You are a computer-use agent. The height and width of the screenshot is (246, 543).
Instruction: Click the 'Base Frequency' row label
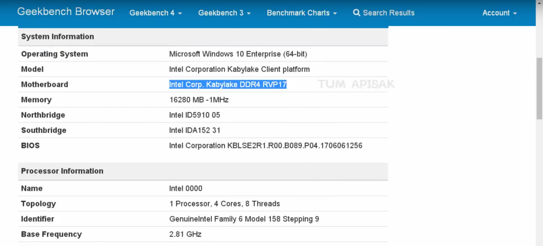pos(52,234)
